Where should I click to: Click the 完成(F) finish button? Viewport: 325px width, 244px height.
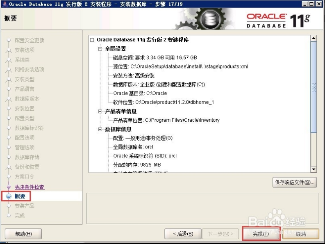click(261, 234)
